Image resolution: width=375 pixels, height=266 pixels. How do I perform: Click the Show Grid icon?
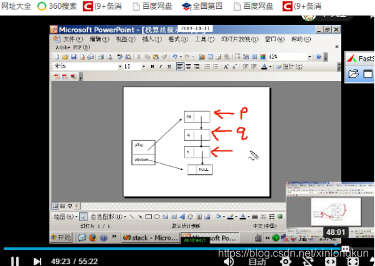coord(255,57)
